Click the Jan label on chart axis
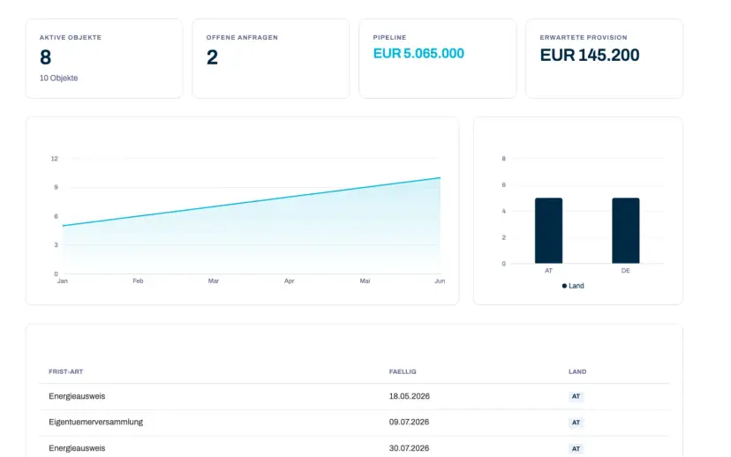Screen dimensions: 731x457 click(x=63, y=281)
